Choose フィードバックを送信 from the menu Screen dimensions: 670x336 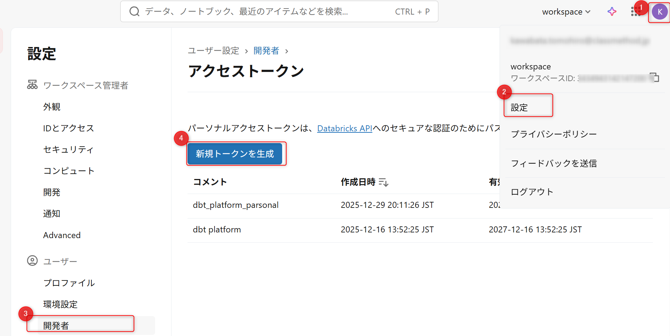[x=554, y=163]
